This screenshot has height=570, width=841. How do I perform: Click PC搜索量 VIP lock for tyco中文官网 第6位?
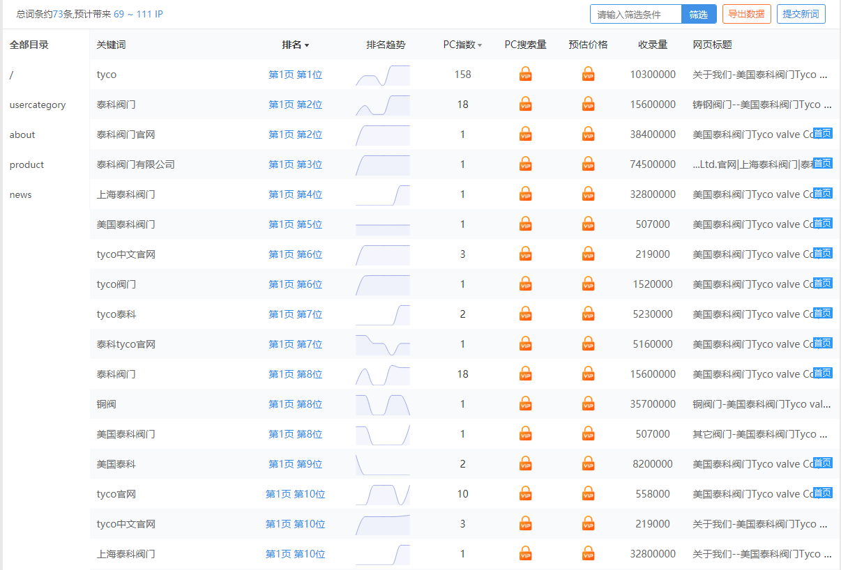(525, 254)
